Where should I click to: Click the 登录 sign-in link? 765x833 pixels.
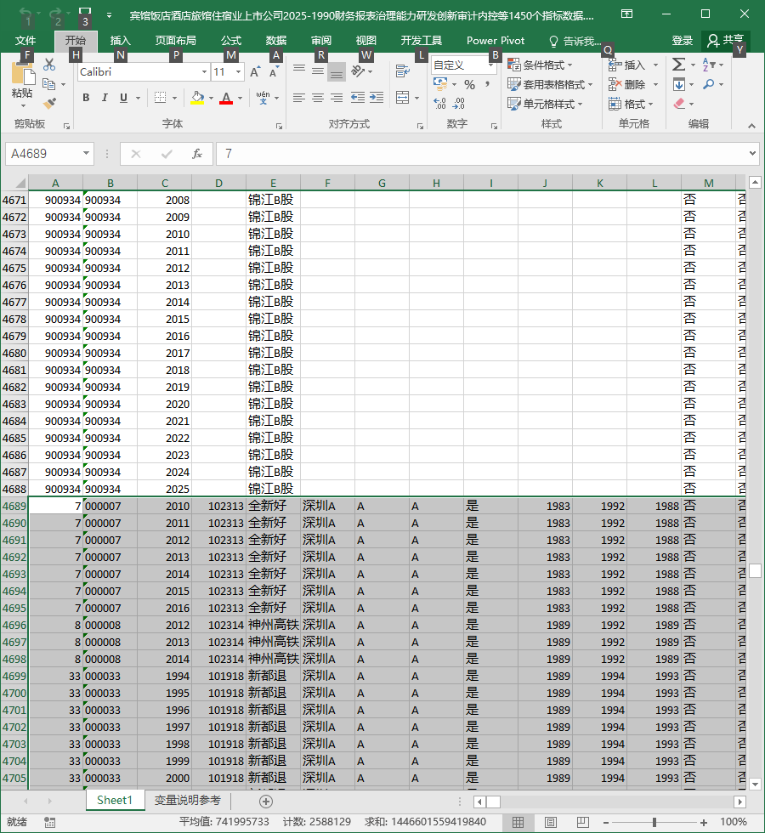pos(682,41)
